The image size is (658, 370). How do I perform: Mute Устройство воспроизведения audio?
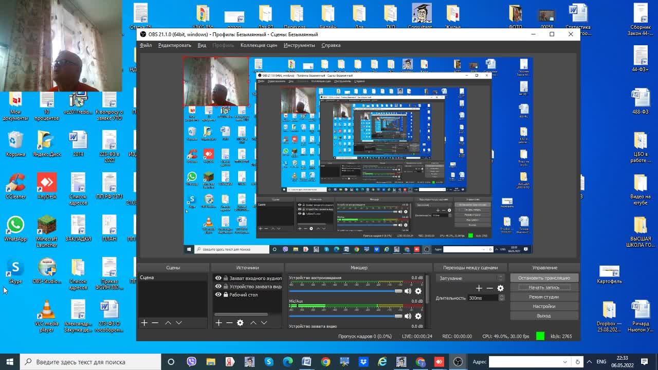coord(408,291)
